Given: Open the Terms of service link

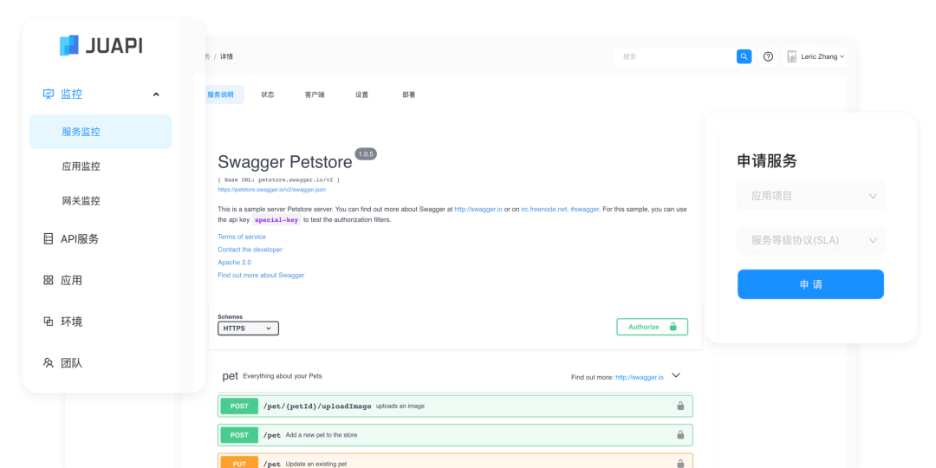Looking at the screenshot, I should pos(242,237).
